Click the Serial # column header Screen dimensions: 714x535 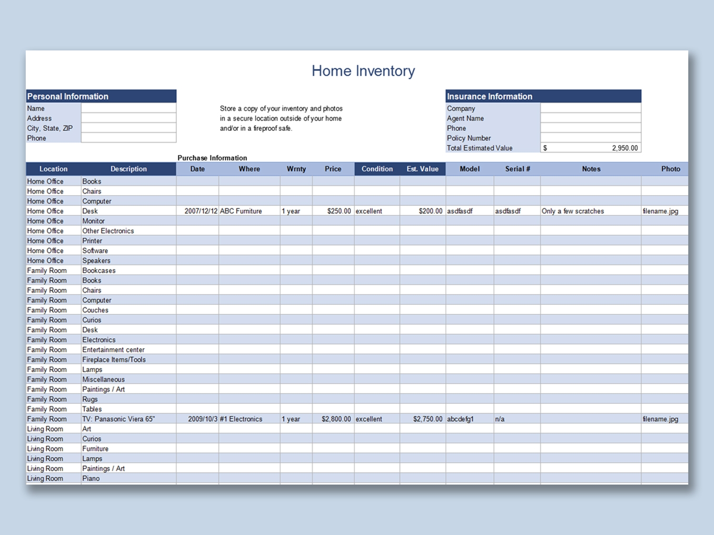[518, 169]
